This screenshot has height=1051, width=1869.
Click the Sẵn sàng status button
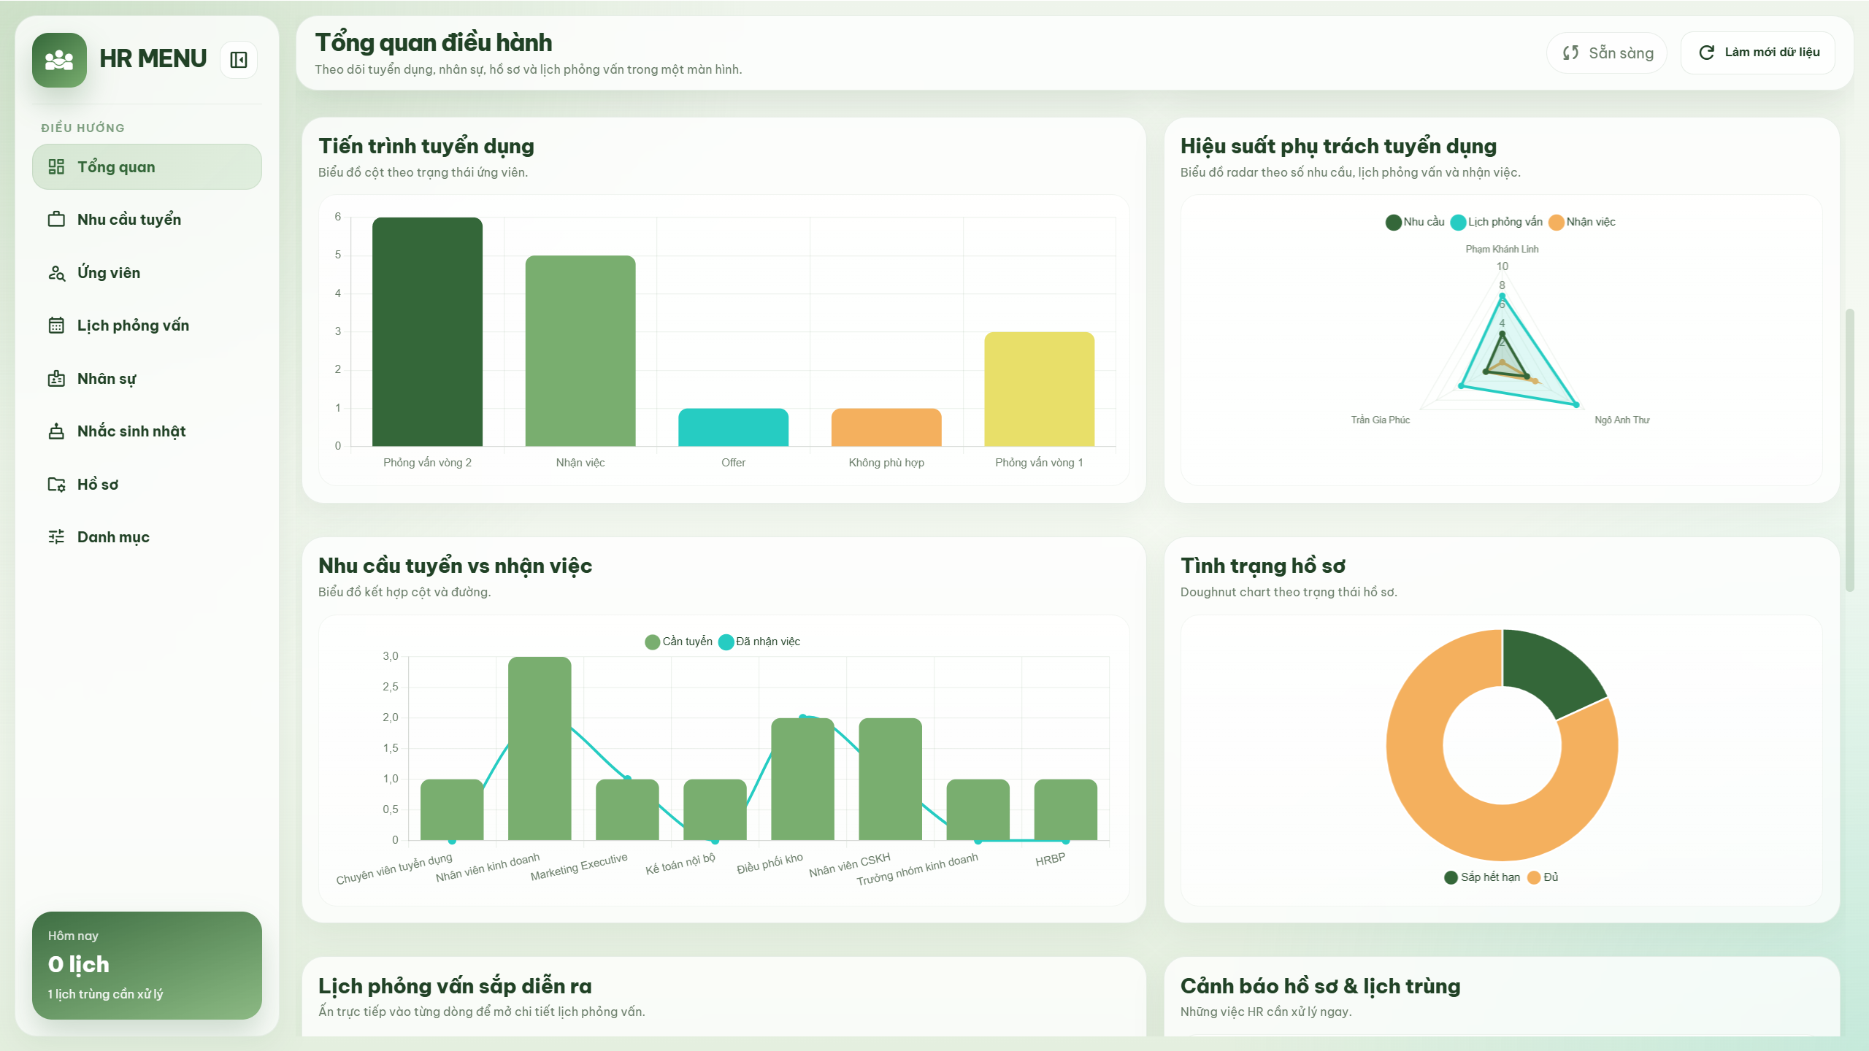click(x=1606, y=53)
